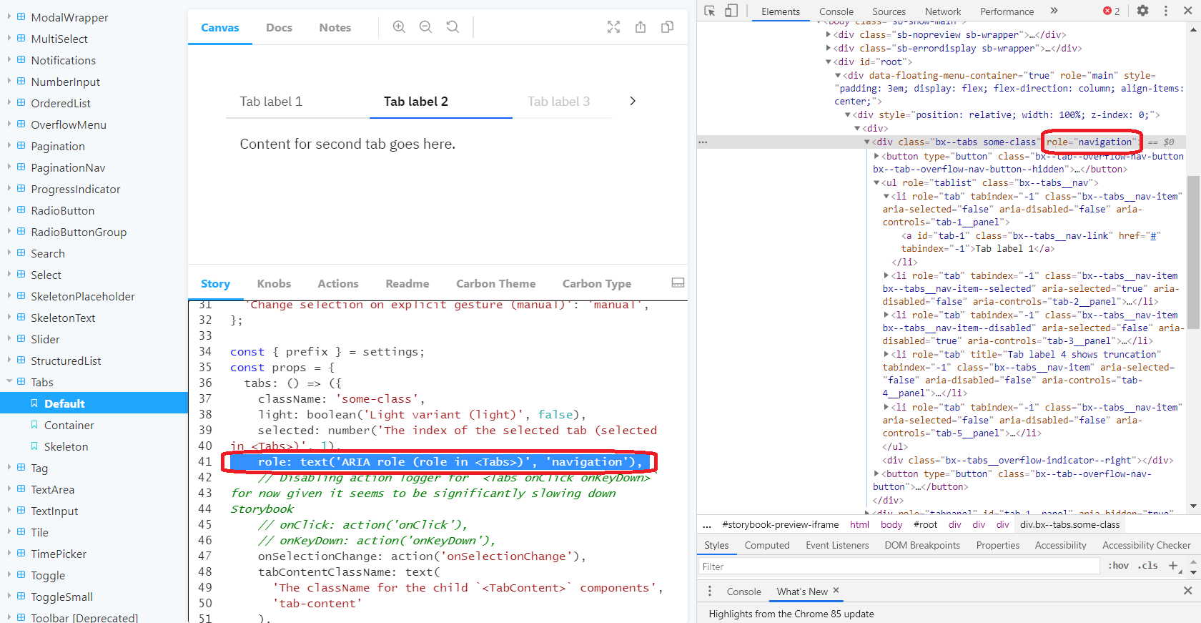This screenshot has height=623, width=1201.
Task: Collapse the Tabs tree group
Action: 9,382
